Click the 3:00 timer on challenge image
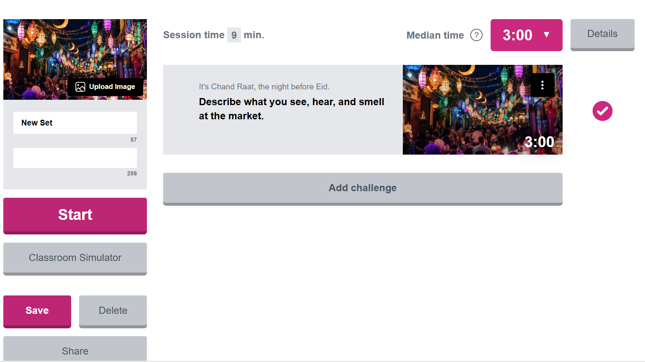 tap(539, 142)
